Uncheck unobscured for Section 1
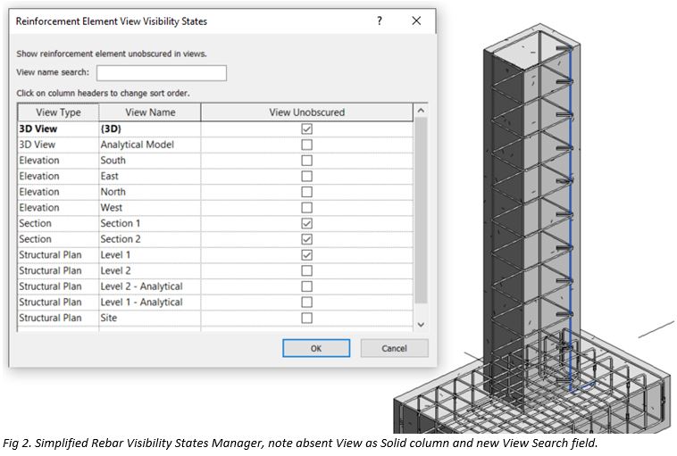The height and width of the screenshot is (456, 677). [307, 223]
